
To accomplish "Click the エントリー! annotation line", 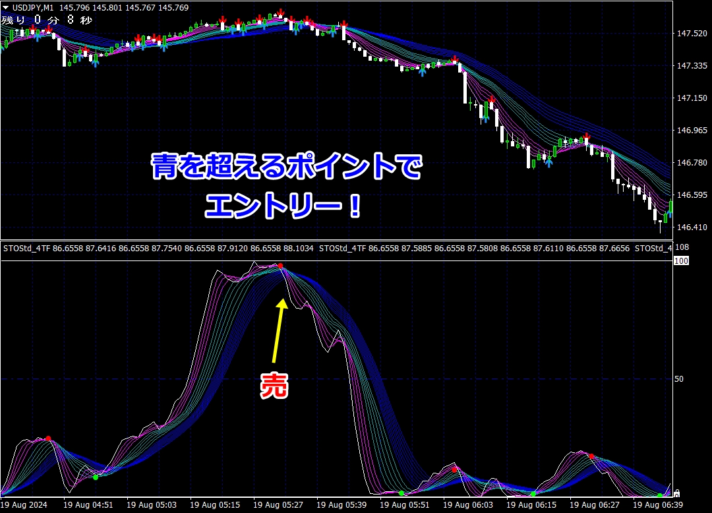I will click(283, 208).
